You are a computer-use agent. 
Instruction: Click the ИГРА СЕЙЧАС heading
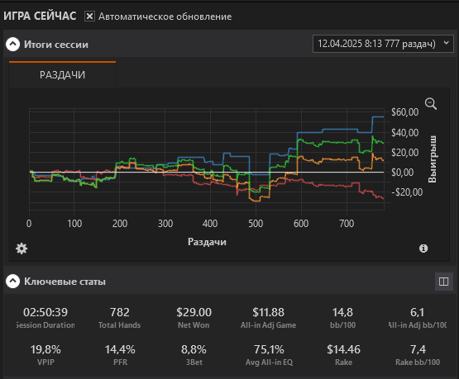[x=40, y=16]
